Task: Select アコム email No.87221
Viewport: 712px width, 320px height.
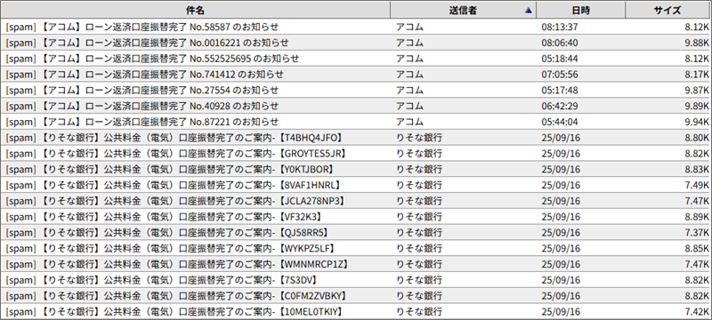Action: pyautogui.click(x=356, y=122)
